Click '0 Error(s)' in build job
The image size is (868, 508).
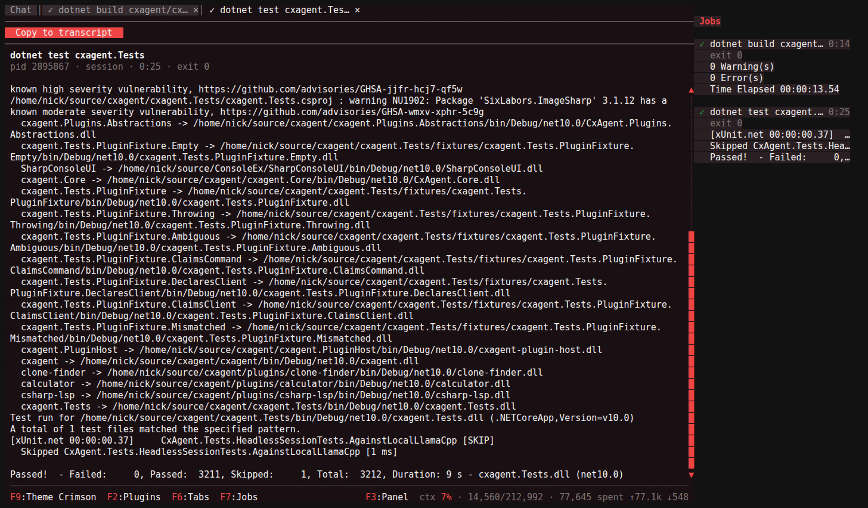click(x=736, y=78)
